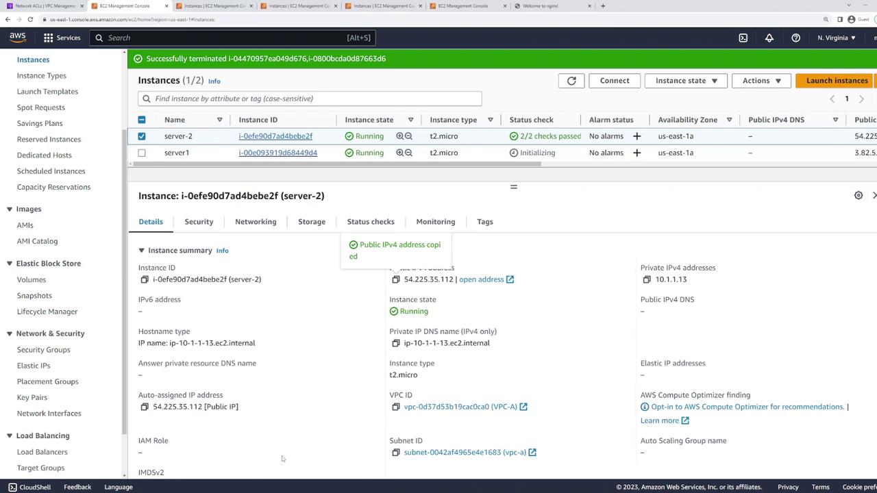This screenshot has height=493, width=877.
Task: Add an alarm with server-2's plus icon
Action: pyautogui.click(x=637, y=136)
